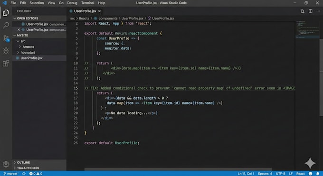Open the Manage gear icon
The image size is (323, 176).
click(6, 164)
